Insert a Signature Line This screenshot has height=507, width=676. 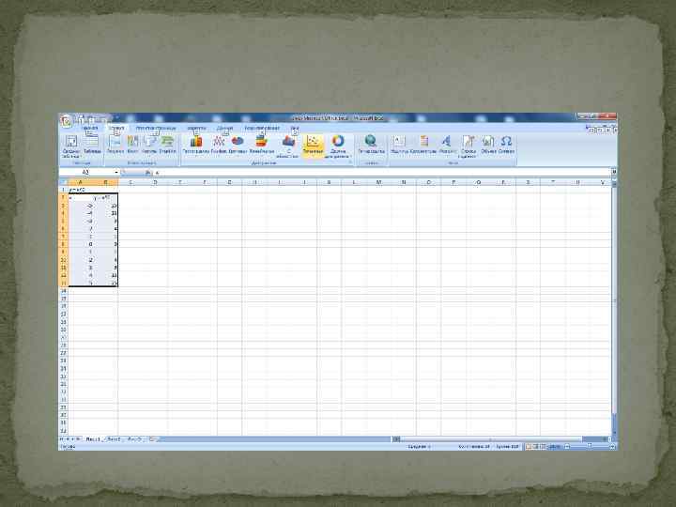tap(469, 146)
